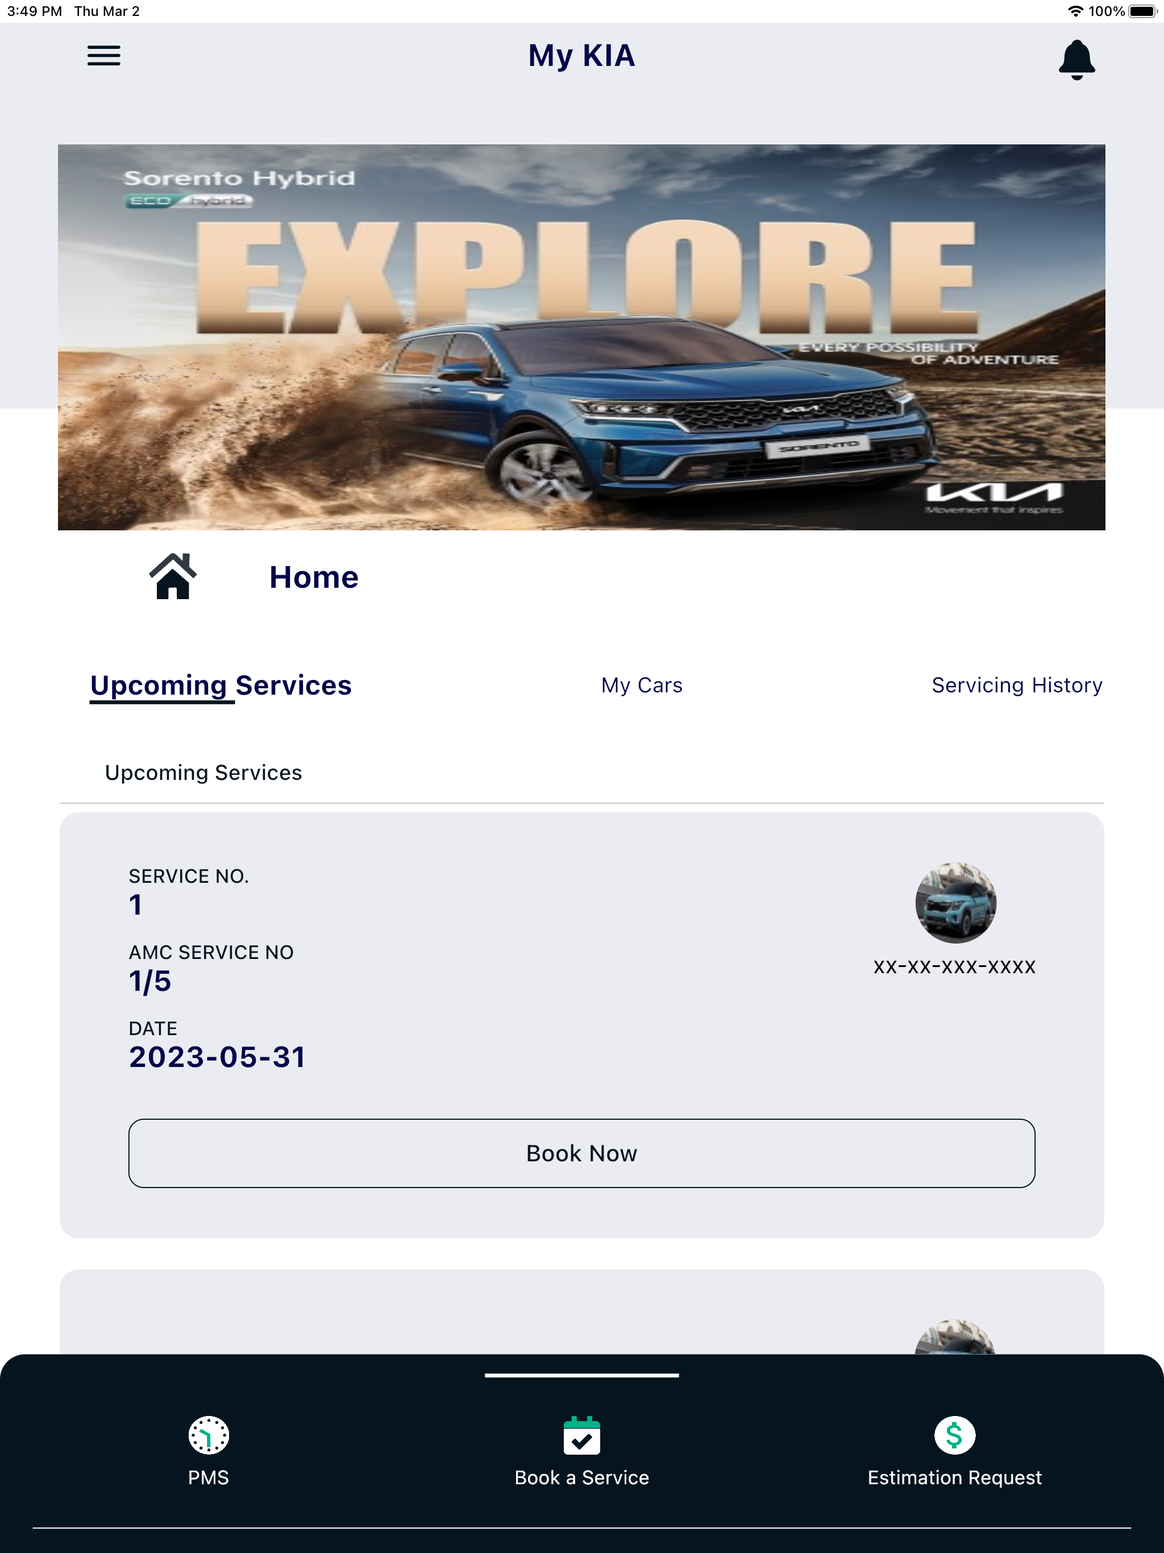Click the PMS label in bottom bar

click(209, 1477)
